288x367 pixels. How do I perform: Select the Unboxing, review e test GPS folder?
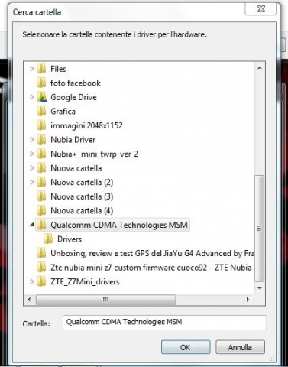pos(152,253)
